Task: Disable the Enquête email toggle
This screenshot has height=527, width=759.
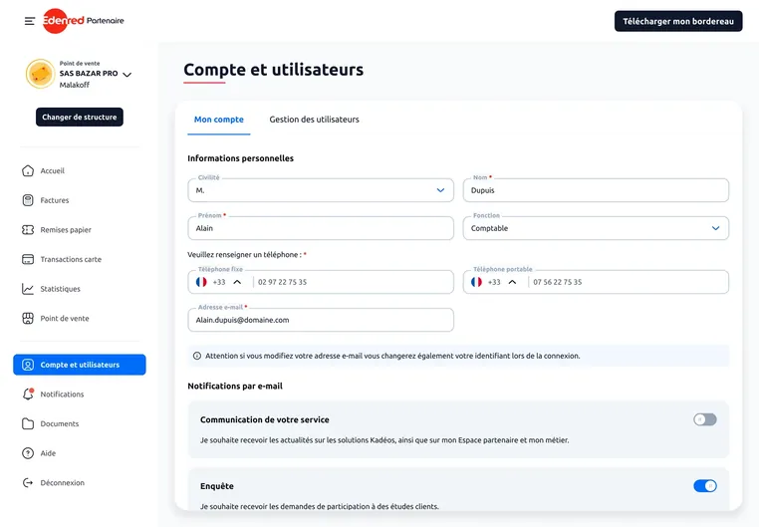Action: click(x=705, y=486)
